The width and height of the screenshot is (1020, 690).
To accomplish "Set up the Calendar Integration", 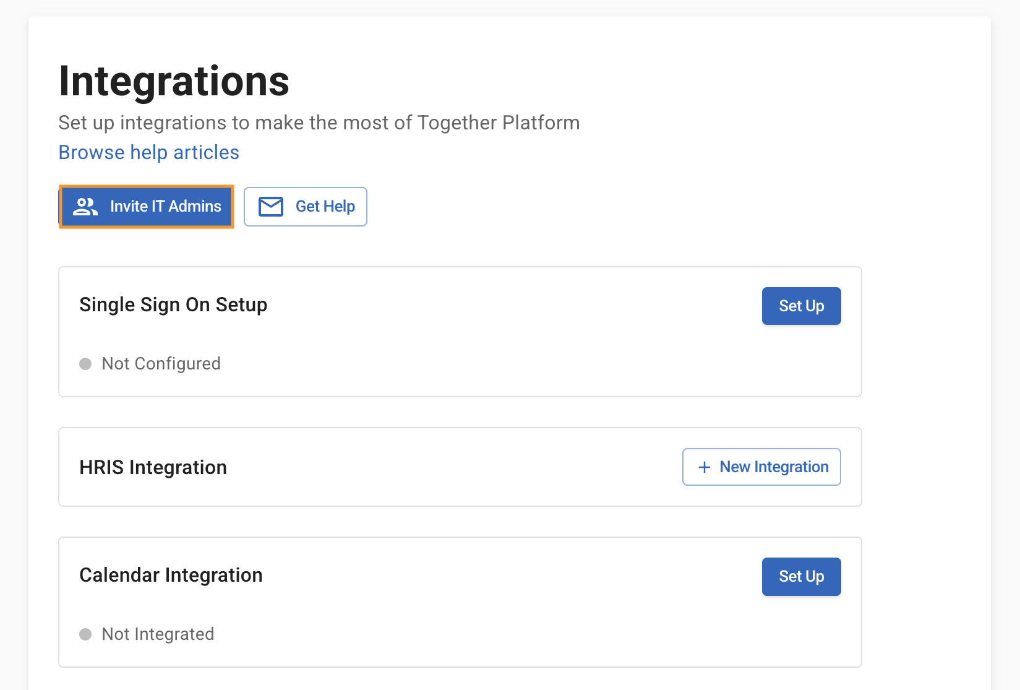I will click(800, 577).
